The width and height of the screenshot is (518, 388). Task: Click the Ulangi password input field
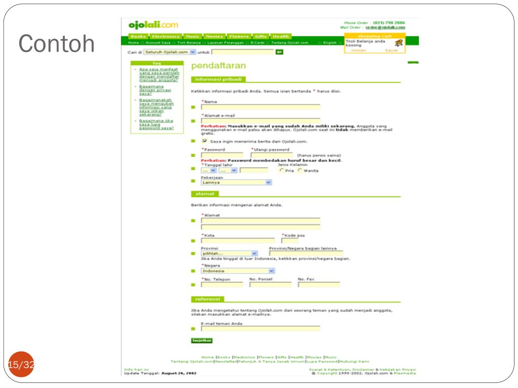pos(272,155)
